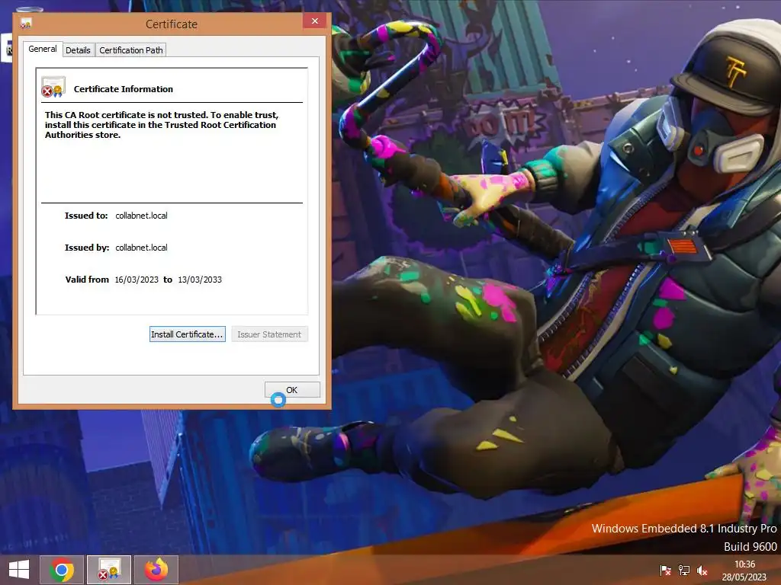Select the certificate viewer taskbar icon
The image size is (781, 585).
109,570
